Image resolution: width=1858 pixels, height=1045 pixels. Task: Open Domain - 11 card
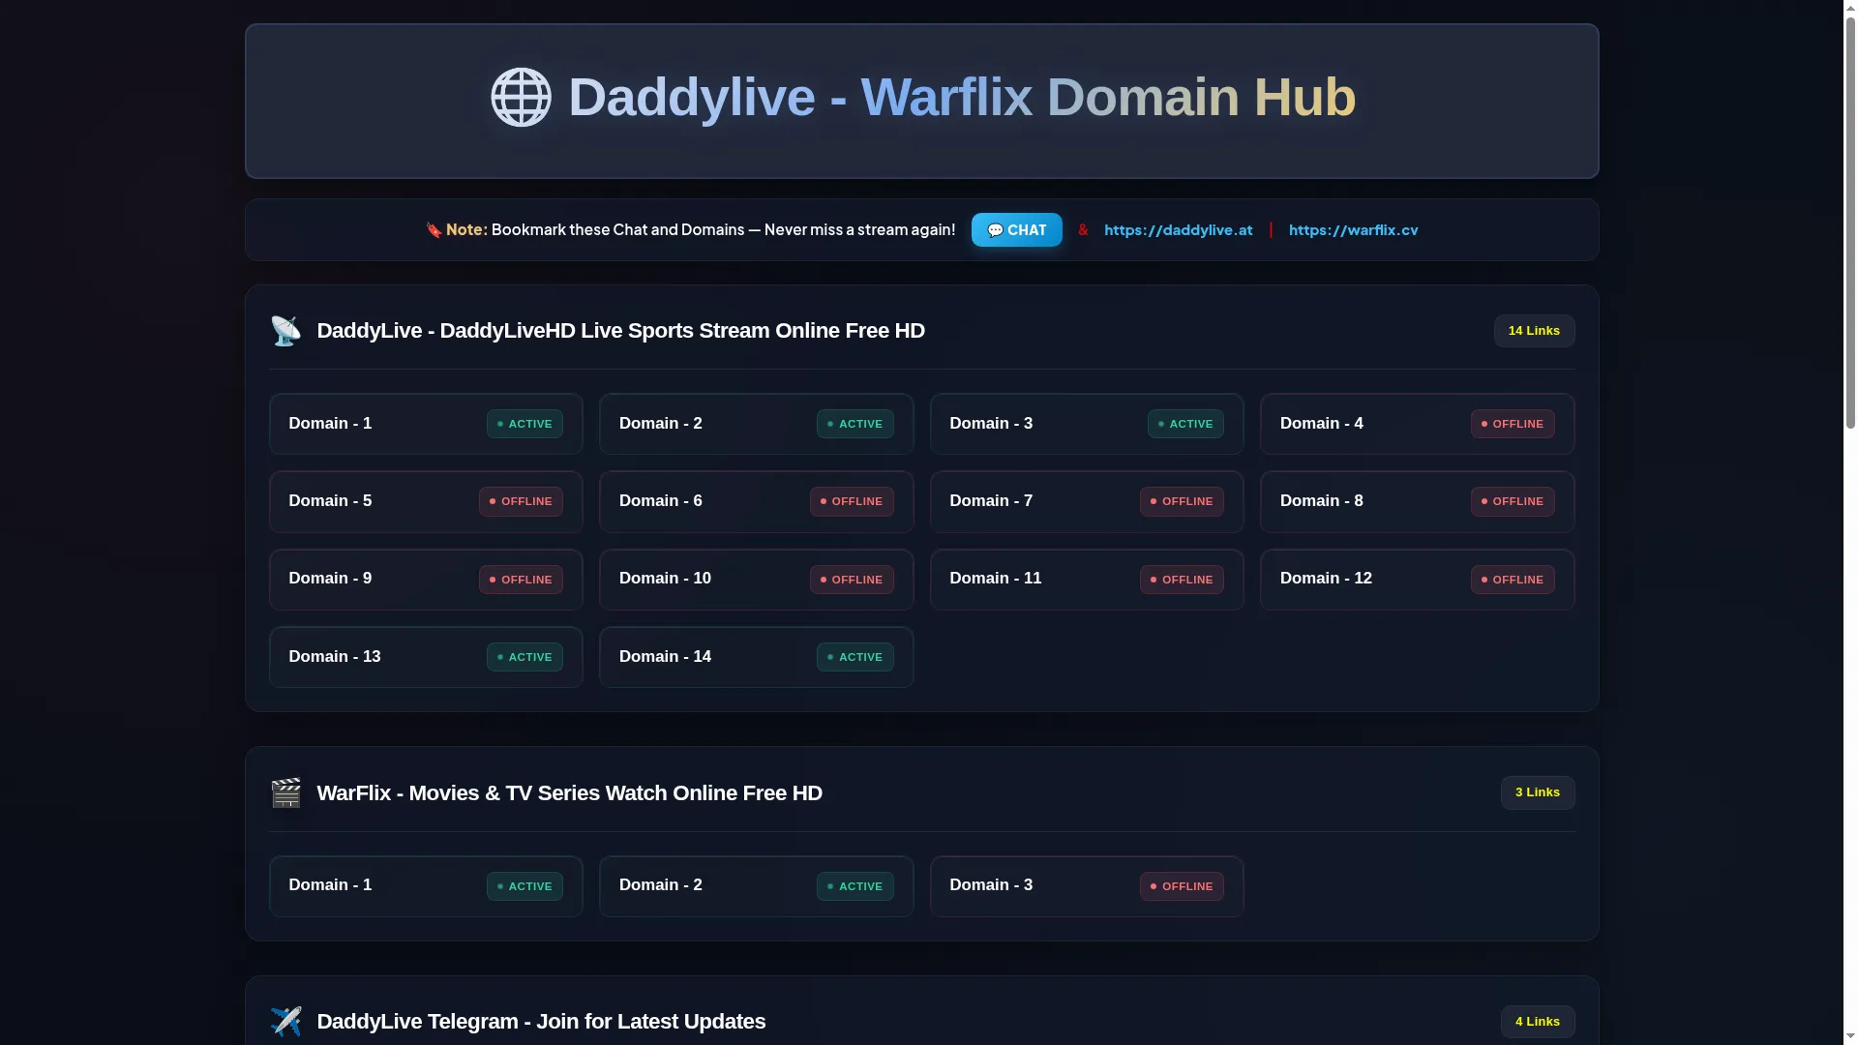(x=1087, y=580)
